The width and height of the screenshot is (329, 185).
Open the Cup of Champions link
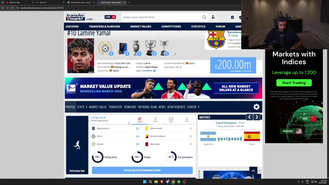point(226,123)
